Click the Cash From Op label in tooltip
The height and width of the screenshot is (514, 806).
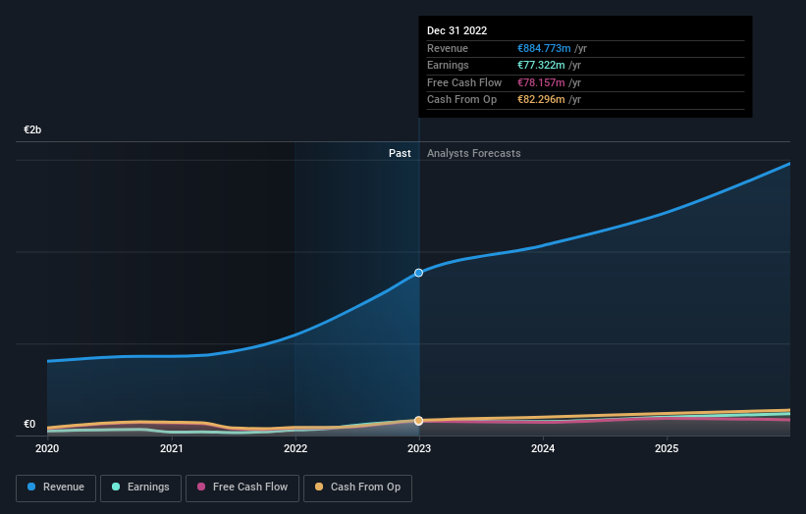[462, 100]
